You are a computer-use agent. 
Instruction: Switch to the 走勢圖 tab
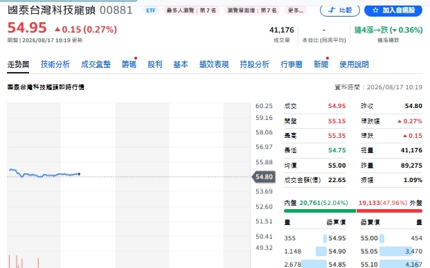click(x=18, y=64)
